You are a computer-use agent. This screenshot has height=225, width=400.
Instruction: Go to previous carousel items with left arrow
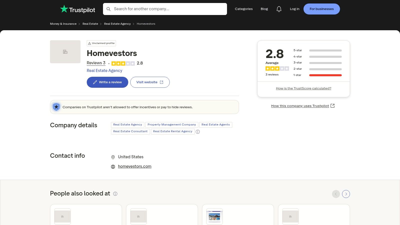[336, 194]
